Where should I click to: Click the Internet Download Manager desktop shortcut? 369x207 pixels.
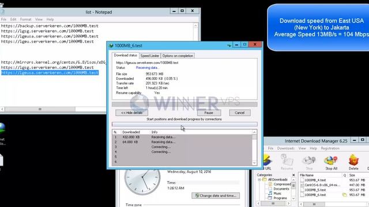(2, 134)
